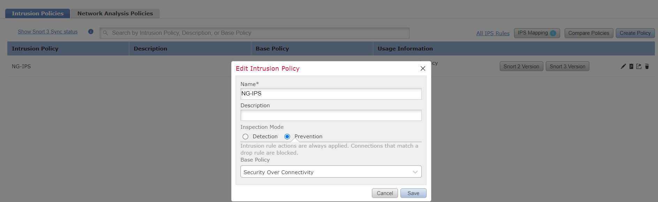Click the report clipboard icon for NG-IPS
Viewport: 658px width, 202px height.
[x=631, y=67]
